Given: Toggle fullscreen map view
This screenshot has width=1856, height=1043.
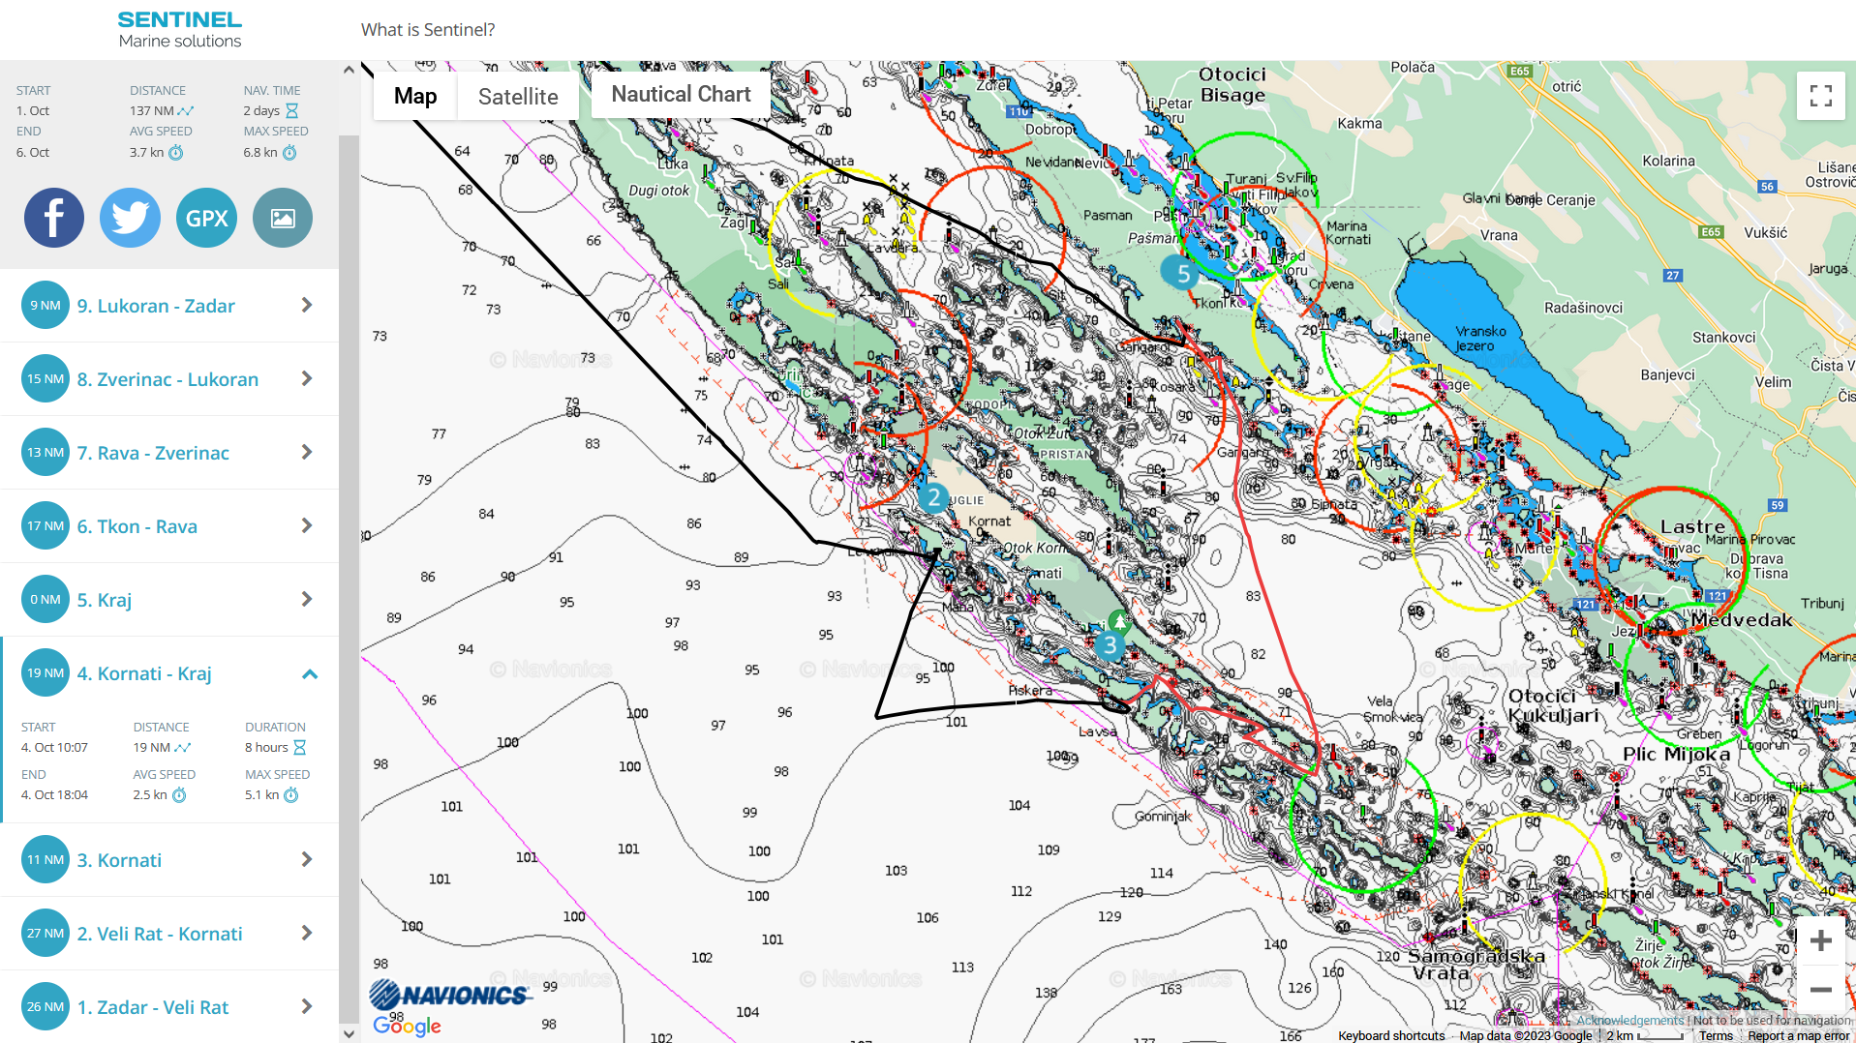Looking at the screenshot, I should click(1820, 96).
